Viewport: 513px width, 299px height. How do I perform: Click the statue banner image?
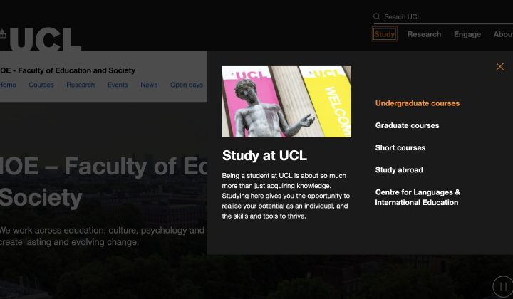pos(286,102)
